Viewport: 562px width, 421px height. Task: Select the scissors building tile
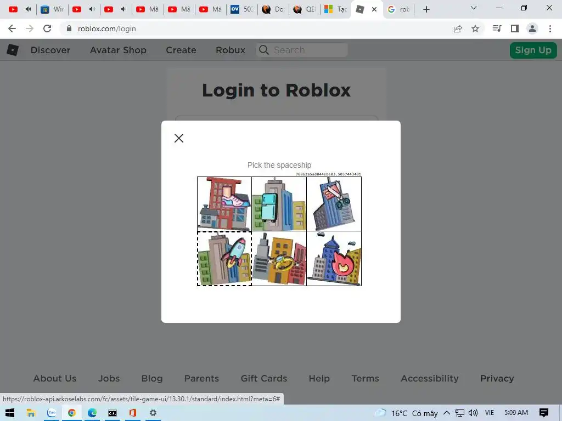[x=334, y=204]
